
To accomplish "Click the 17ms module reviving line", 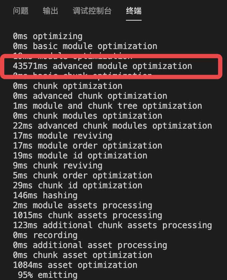I will pyautogui.click(x=63, y=136).
